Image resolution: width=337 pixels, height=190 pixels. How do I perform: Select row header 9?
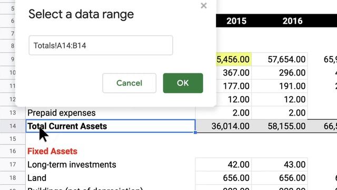click(x=7, y=59)
